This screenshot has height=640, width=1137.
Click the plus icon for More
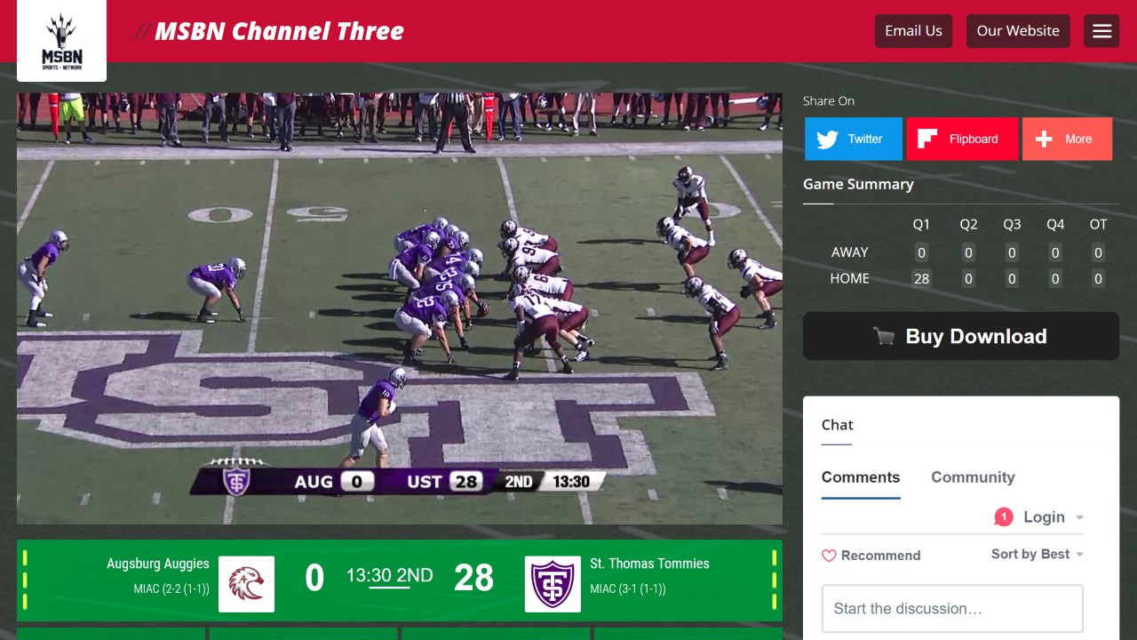[x=1045, y=140]
